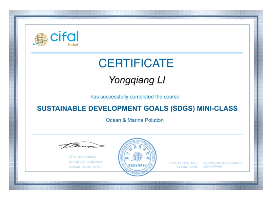Select the UNITAR CIFAL HUBEI text
Image resolution: width=275 pixels, height=197 pixels.
point(85,167)
